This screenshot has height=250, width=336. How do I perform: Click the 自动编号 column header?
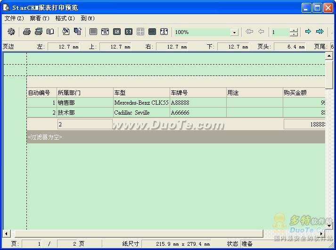coord(42,92)
